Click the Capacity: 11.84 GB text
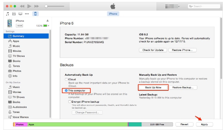223x130 pixels. point(77,34)
